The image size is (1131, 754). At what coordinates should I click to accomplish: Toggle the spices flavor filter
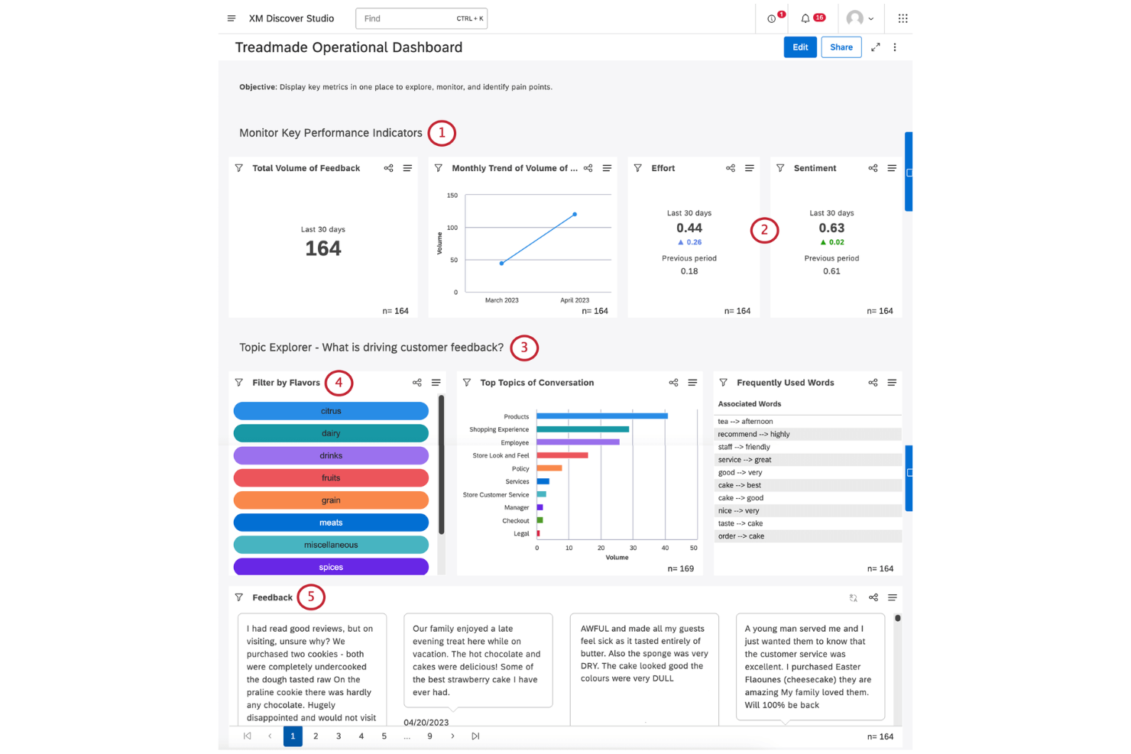(330, 567)
